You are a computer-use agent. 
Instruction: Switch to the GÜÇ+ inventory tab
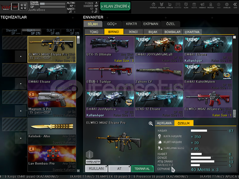click(x=112, y=24)
